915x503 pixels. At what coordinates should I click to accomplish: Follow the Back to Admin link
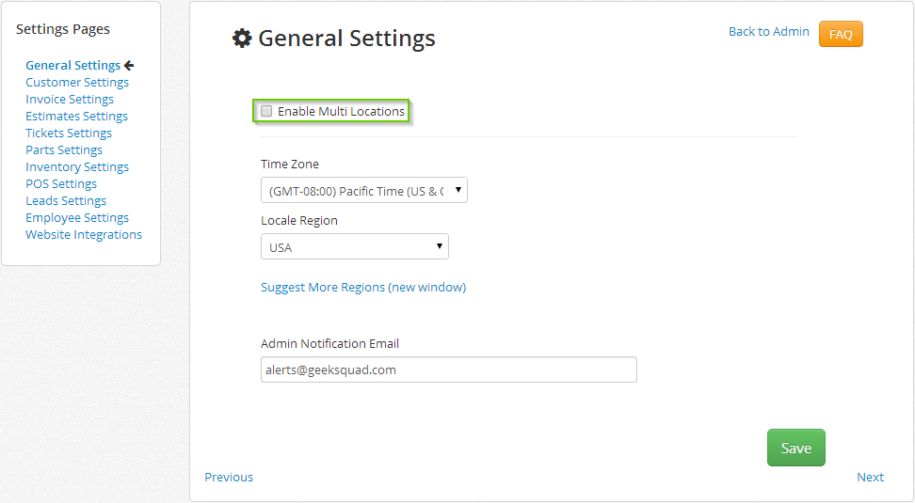click(x=768, y=31)
